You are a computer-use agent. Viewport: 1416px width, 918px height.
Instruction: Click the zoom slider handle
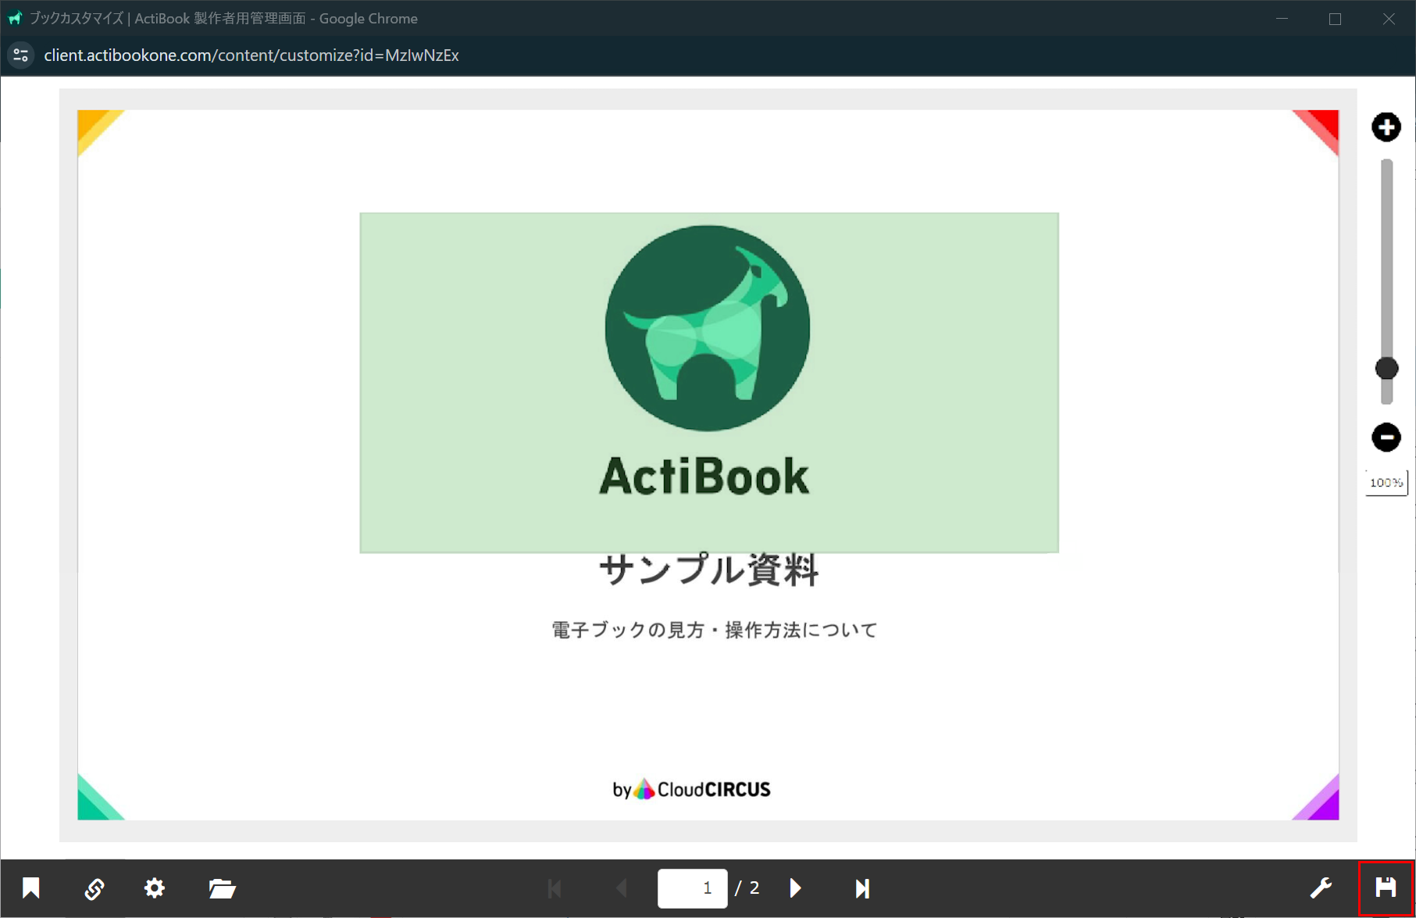tap(1386, 369)
